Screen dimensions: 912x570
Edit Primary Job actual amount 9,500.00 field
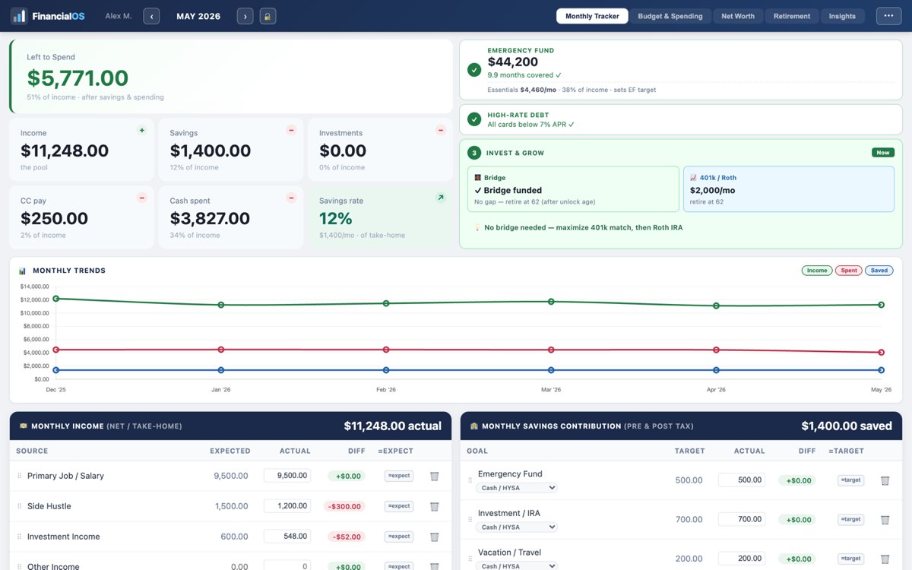pos(287,476)
